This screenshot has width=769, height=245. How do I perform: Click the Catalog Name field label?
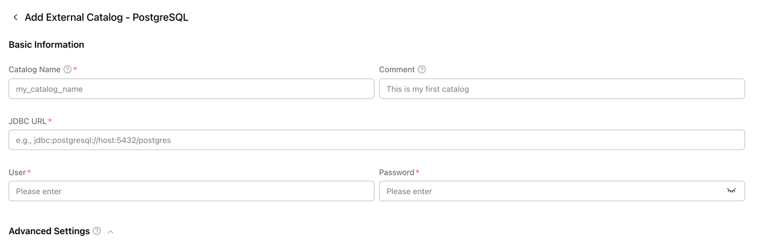34,70
